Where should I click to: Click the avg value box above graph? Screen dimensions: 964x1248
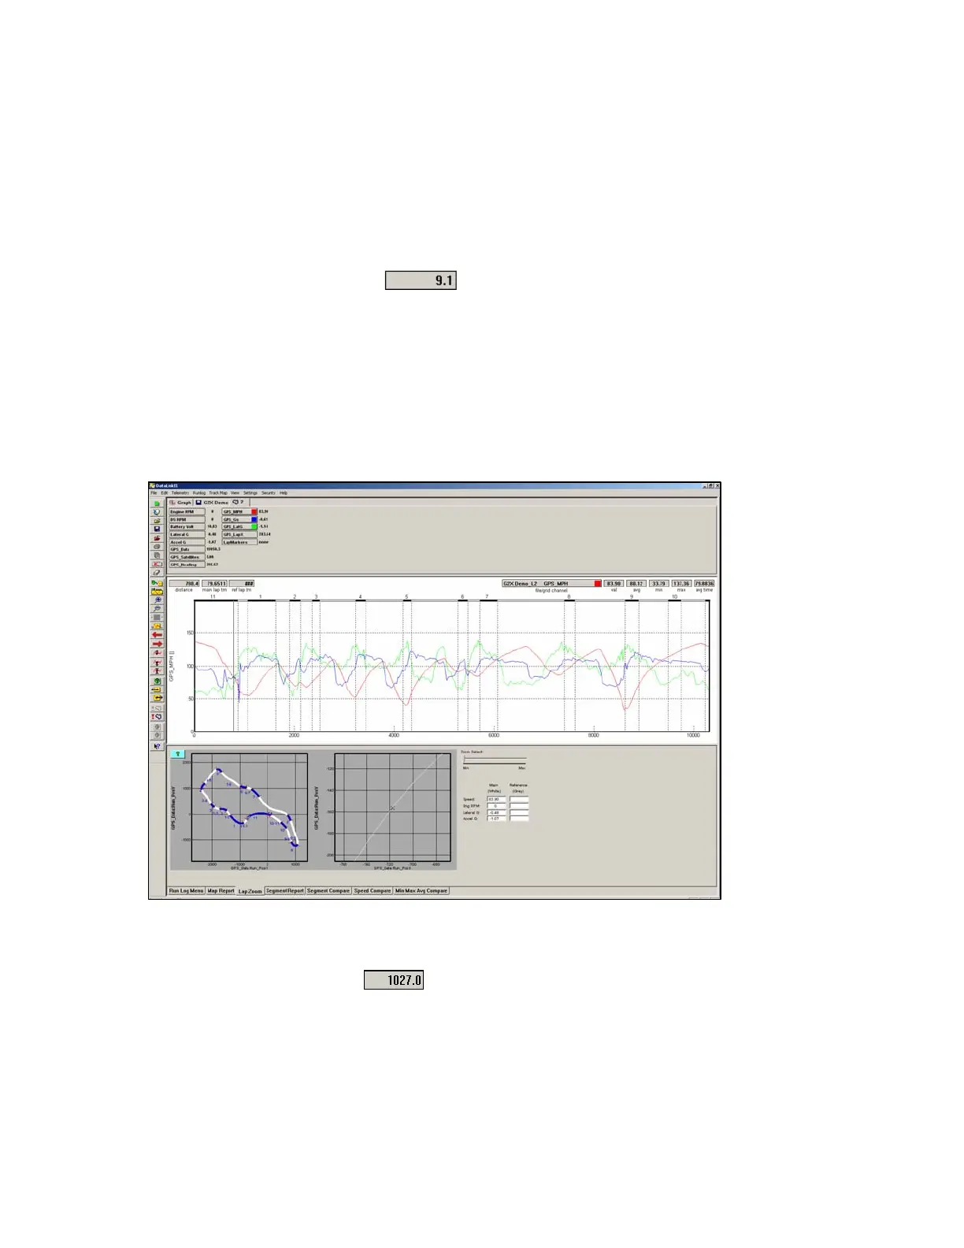636,584
